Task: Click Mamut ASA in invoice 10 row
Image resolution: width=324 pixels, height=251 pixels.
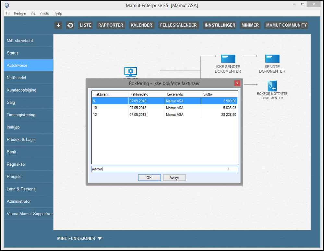Action: 183,108
